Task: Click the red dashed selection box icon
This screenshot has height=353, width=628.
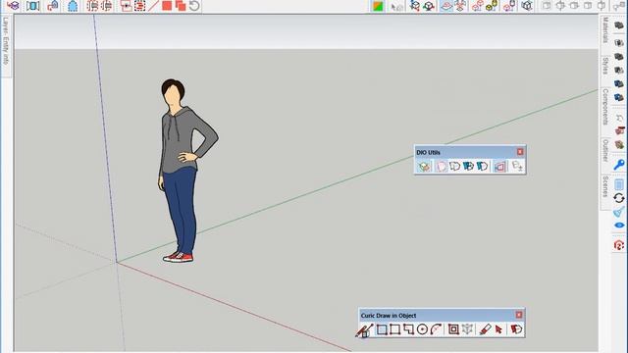Action: tap(139, 6)
